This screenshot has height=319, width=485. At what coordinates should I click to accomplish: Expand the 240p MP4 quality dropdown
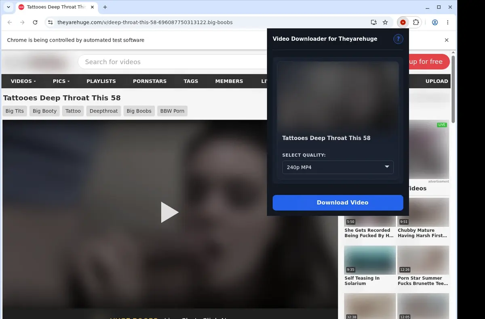pyautogui.click(x=338, y=167)
